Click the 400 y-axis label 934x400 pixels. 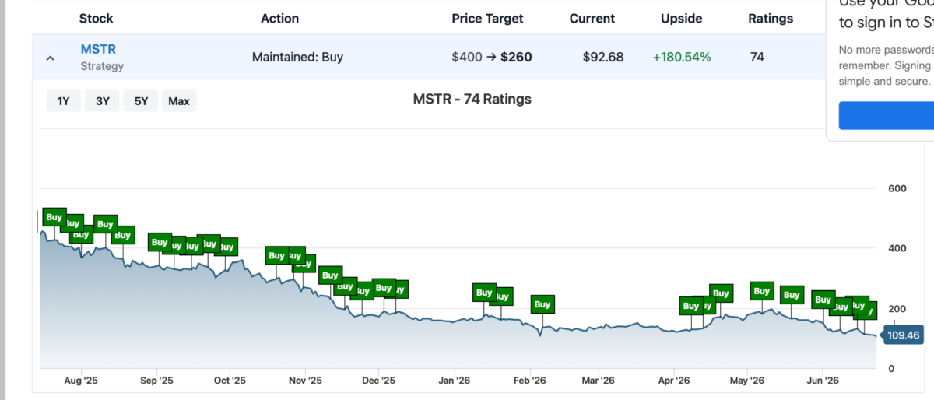point(897,249)
